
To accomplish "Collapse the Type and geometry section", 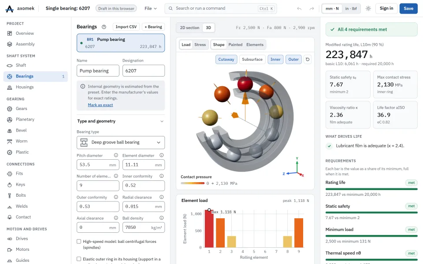I will (121, 121).
